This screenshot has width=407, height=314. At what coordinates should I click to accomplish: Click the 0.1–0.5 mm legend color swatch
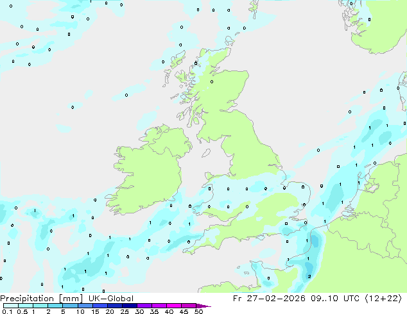click(11, 306)
